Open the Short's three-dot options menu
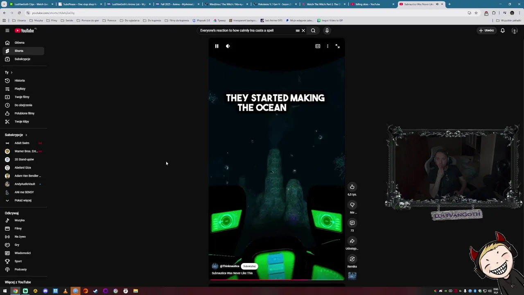Screen dimensions: 524x295 (327, 46)
